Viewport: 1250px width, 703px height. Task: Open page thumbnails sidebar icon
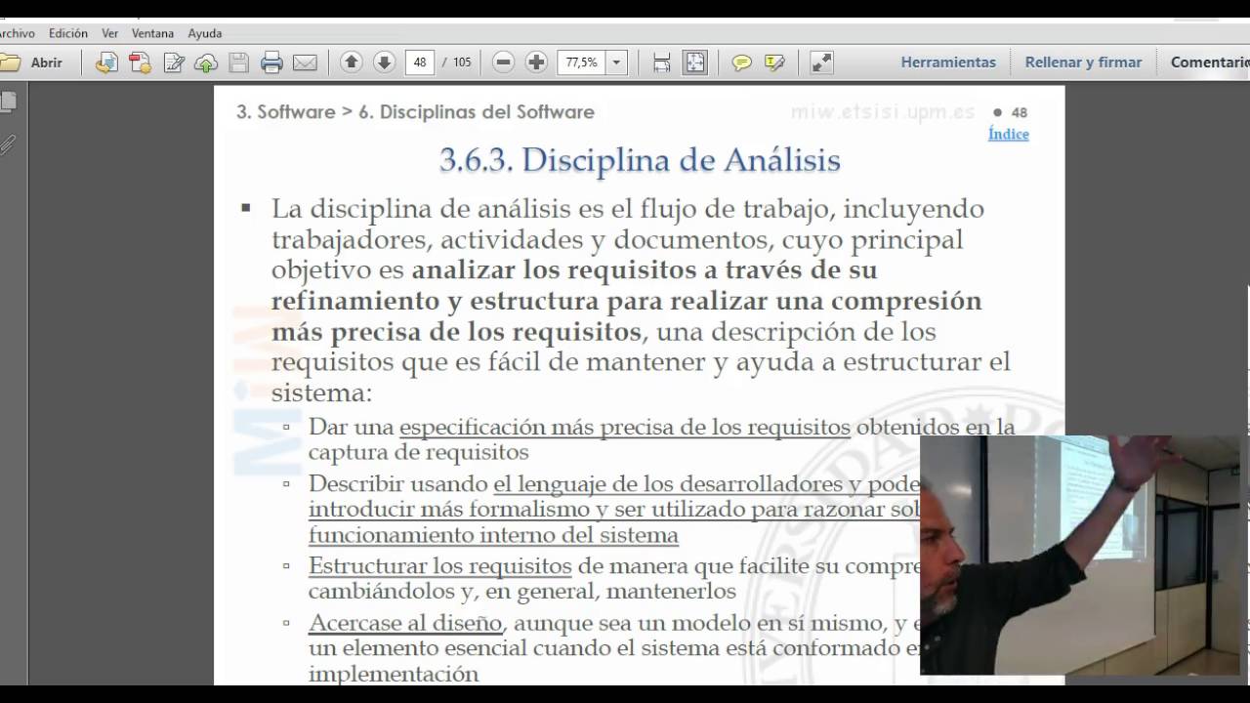(x=8, y=101)
